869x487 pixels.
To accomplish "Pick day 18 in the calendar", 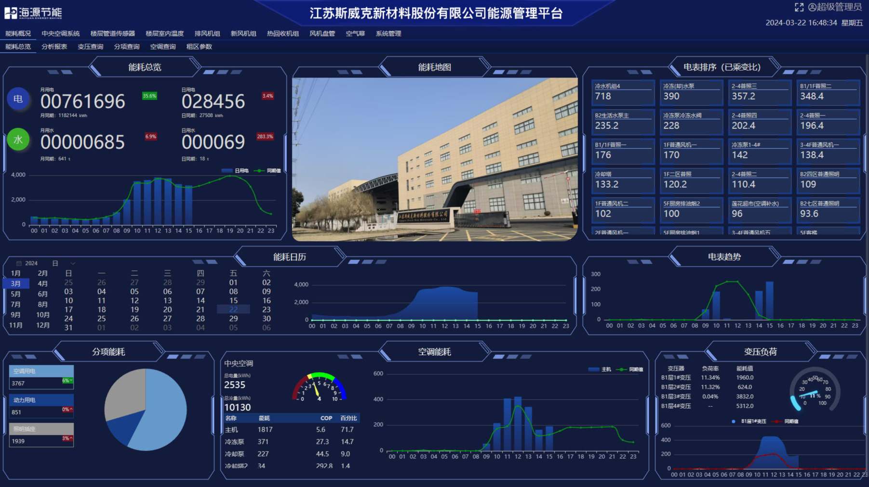I will point(102,309).
